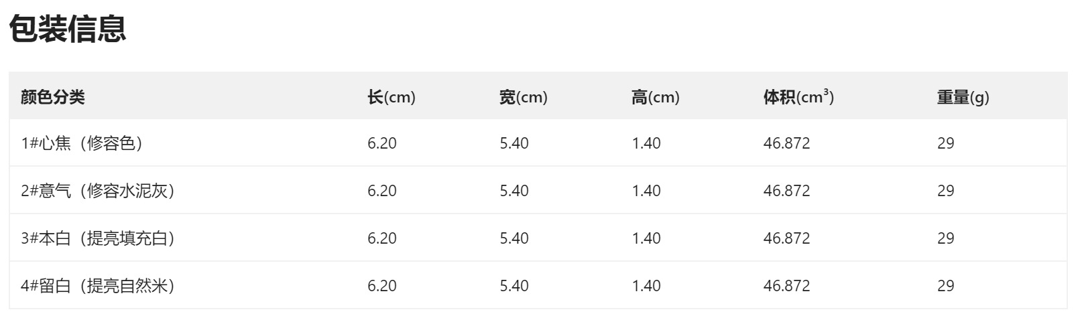Select volume 46.872 in 2#意气 row
1078x320 pixels.
786,191
